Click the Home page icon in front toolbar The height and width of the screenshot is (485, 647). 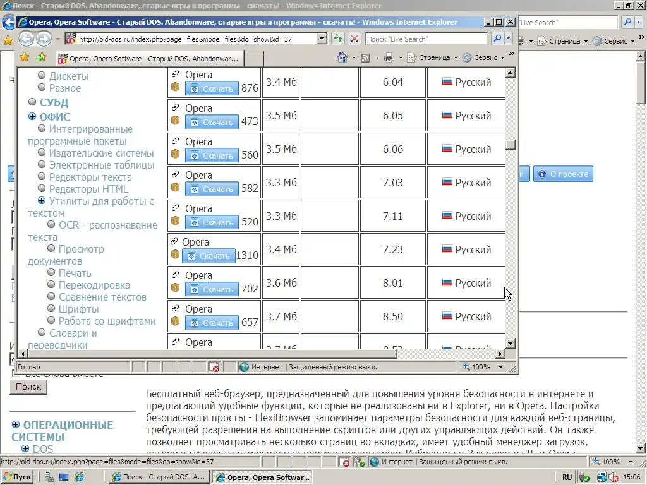click(x=342, y=57)
